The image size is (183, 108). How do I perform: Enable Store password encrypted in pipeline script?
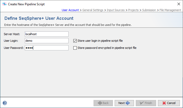(x=75, y=48)
